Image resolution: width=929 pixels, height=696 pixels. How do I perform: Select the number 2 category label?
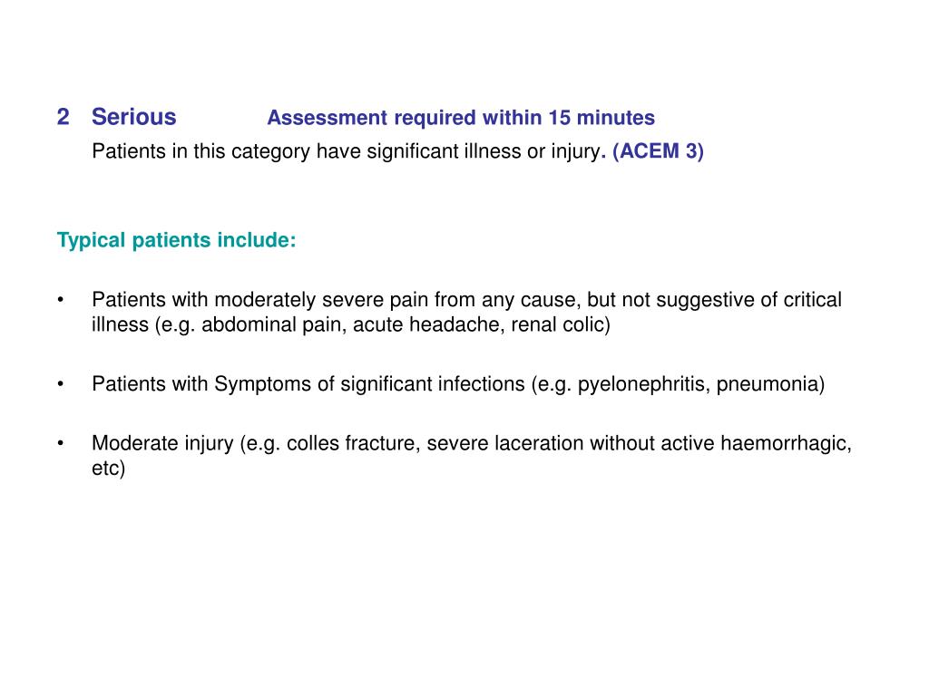(64, 117)
